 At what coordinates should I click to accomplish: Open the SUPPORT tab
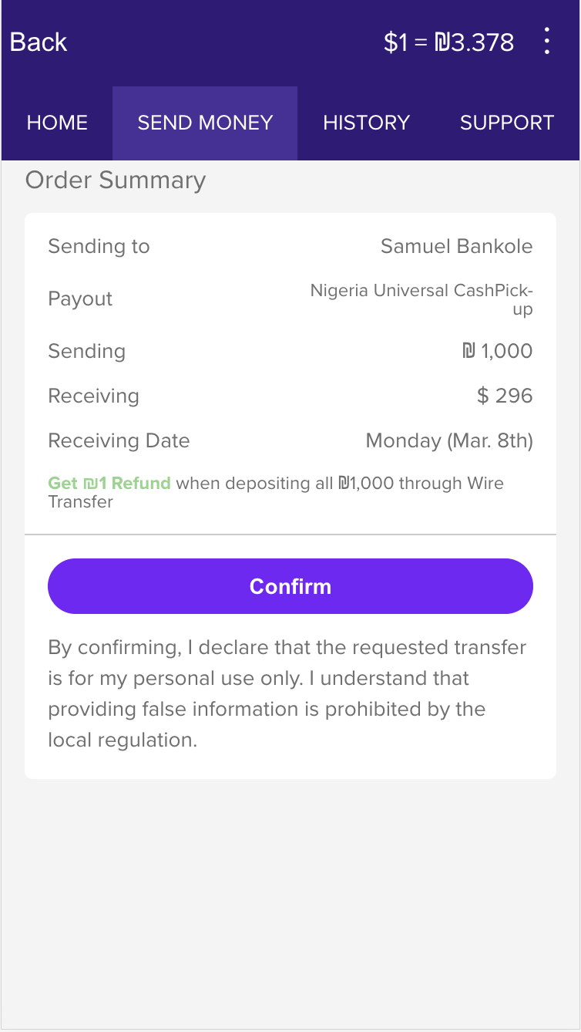click(x=506, y=123)
